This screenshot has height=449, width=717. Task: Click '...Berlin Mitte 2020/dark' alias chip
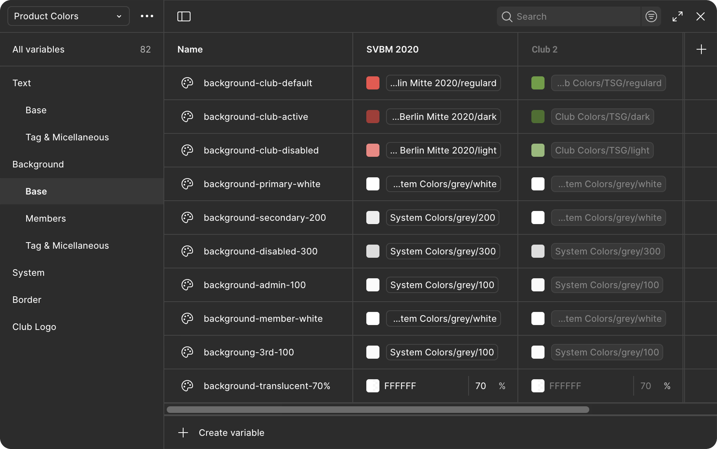tap(444, 117)
